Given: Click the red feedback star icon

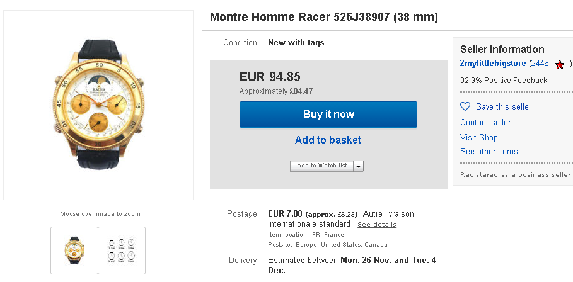Looking at the screenshot, I should click(560, 64).
